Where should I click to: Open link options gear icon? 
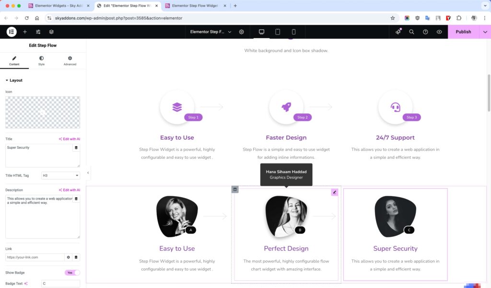click(x=68, y=257)
